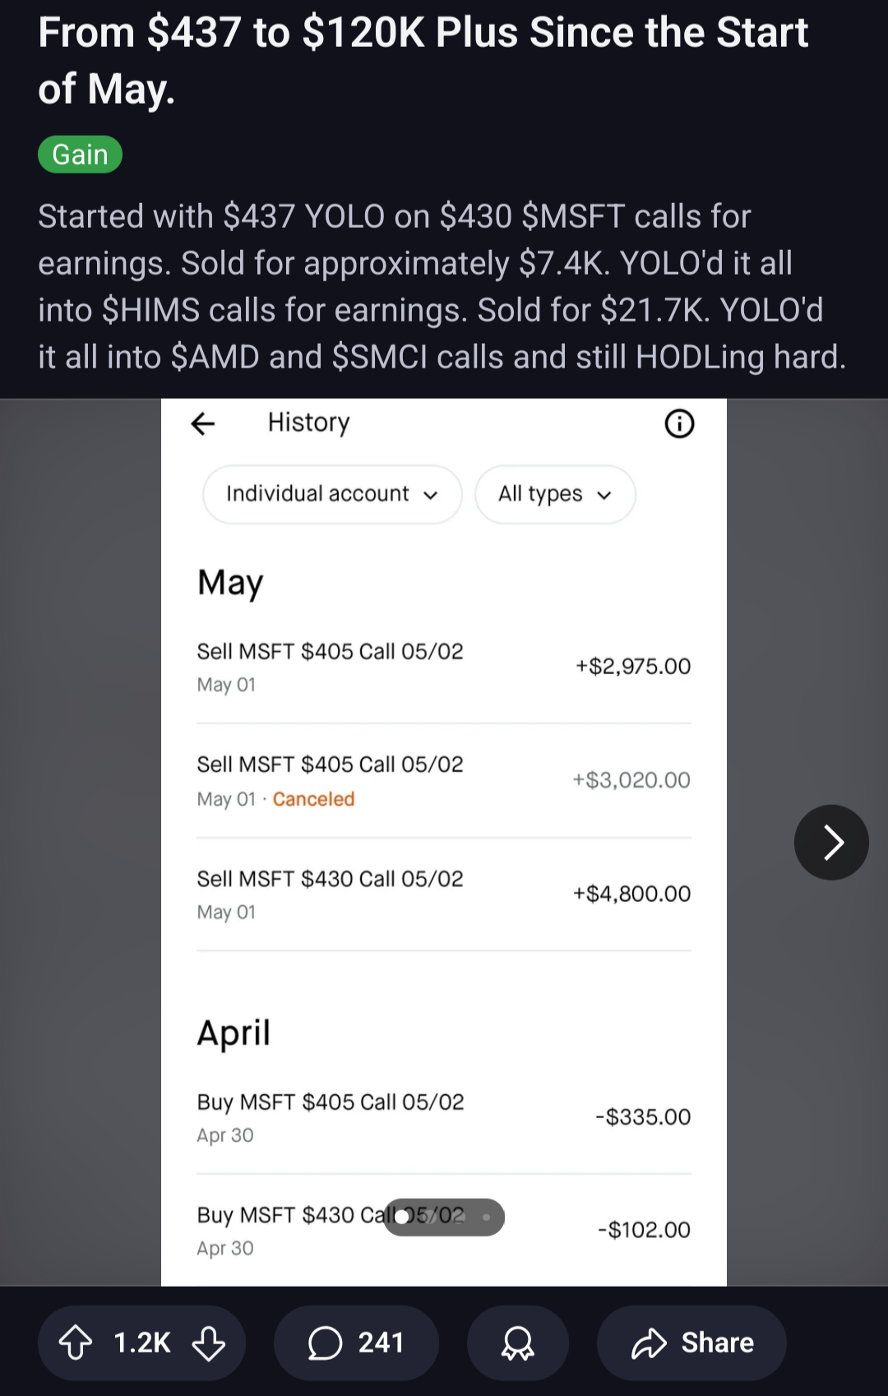Expand the Individual account dropdown
888x1396 pixels.
pyautogui.click(x=332, y=494)
